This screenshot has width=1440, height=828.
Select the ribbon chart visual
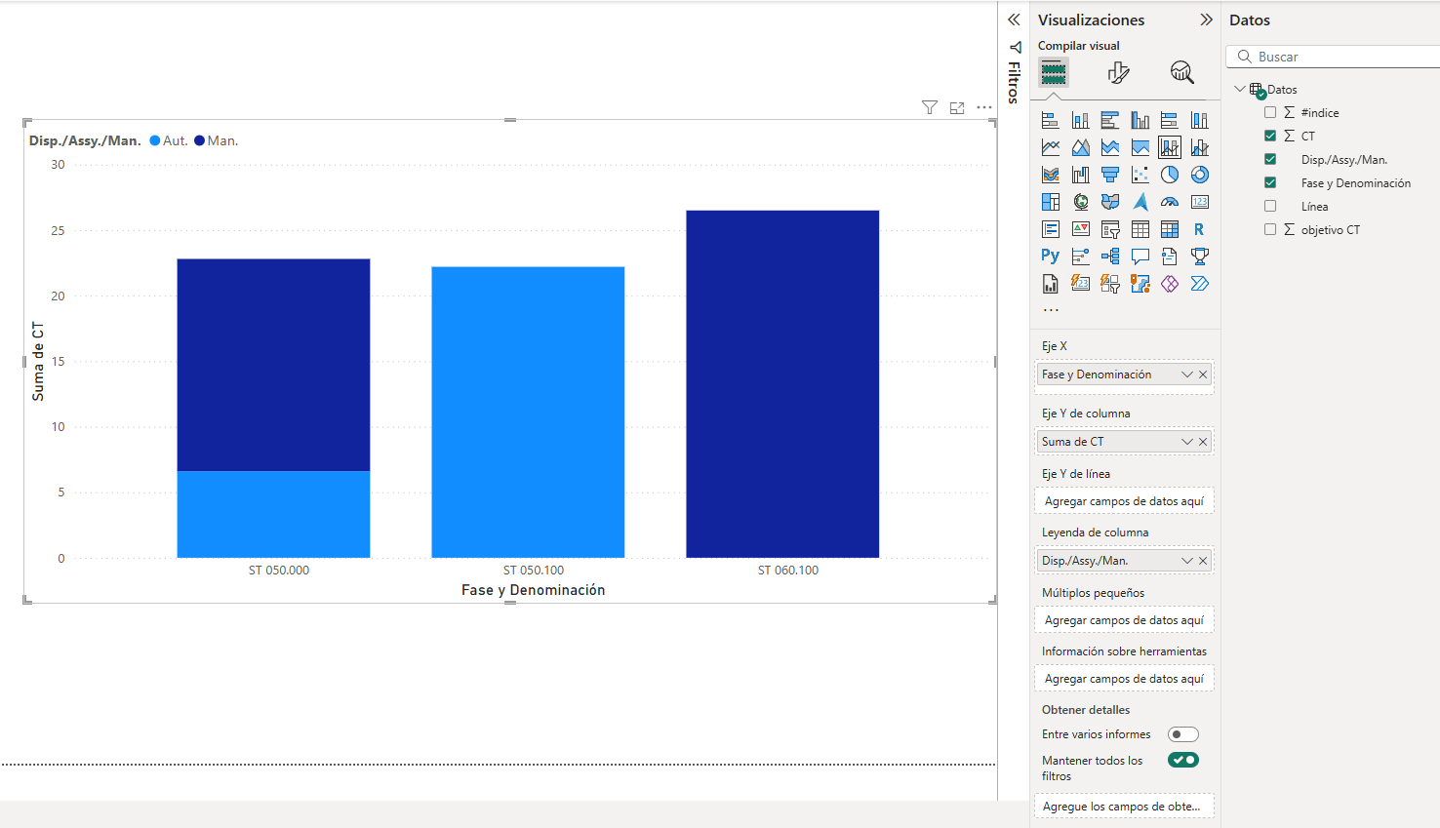click(1051, 175)
